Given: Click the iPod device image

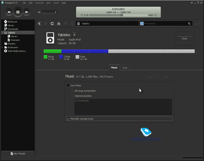Looking at the screenshot, I should [x=50, y=38].
